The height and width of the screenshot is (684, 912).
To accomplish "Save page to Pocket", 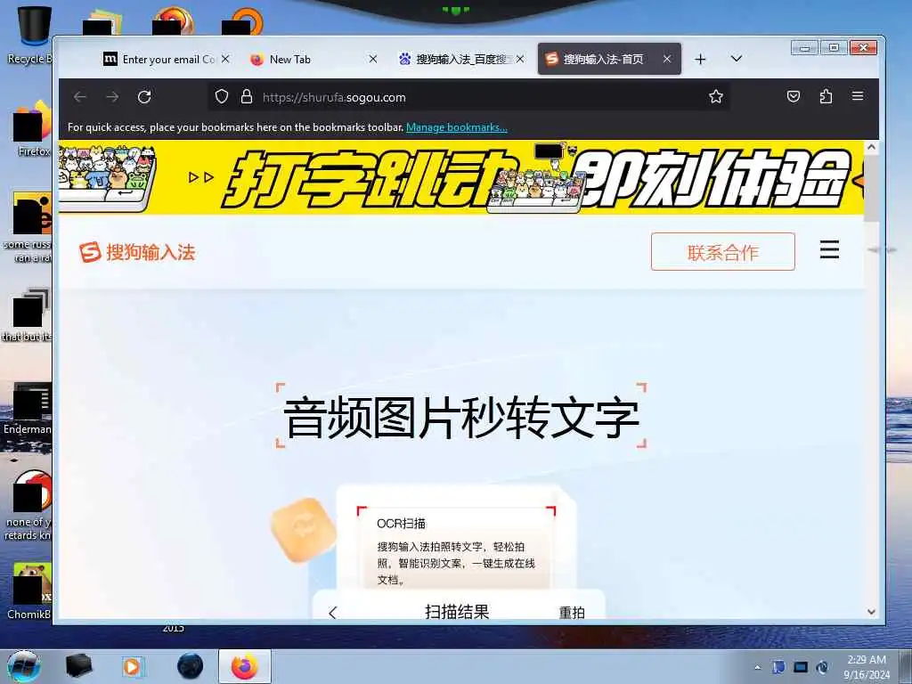I will [794, 96].
